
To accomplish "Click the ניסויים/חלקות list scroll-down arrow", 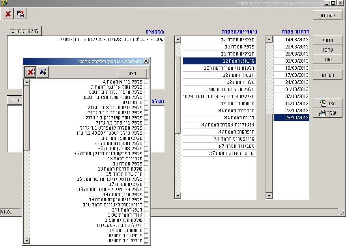I will [x=178, y=195].
